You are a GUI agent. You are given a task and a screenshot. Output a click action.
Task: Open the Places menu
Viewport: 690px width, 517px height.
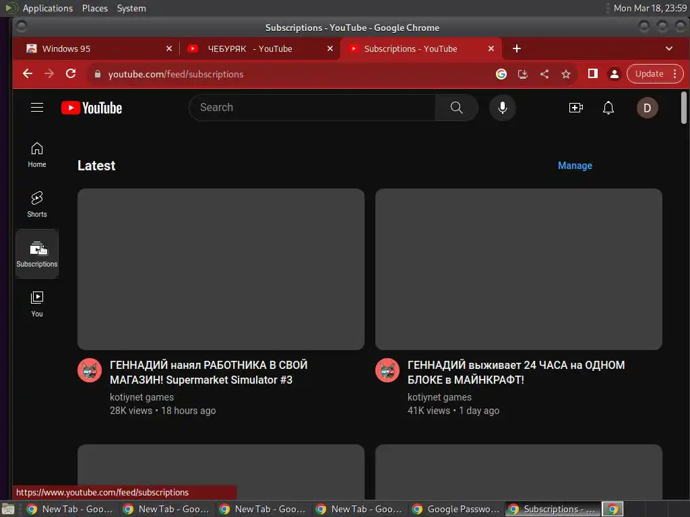coord(94,8)
